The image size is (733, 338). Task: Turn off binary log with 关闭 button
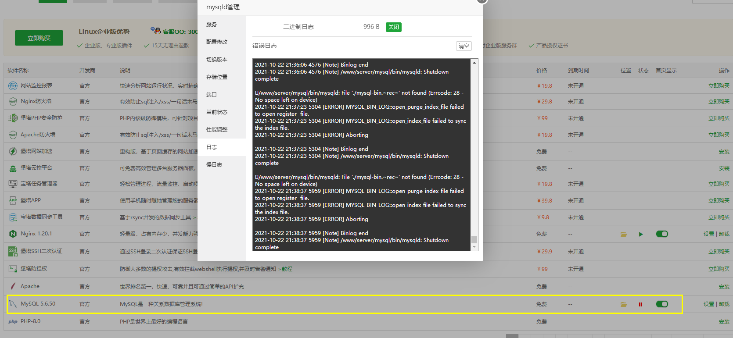point(394,27)
